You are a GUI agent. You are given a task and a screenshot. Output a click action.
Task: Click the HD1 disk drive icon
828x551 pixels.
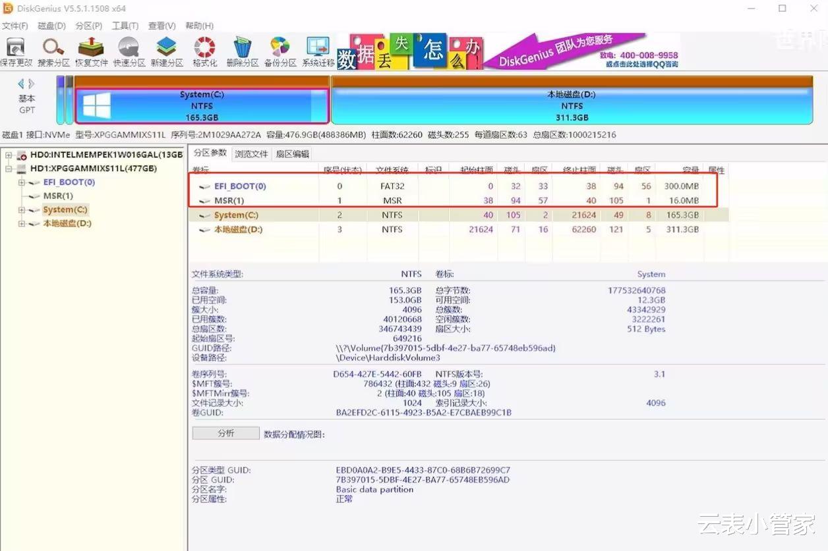click(22, 169)
